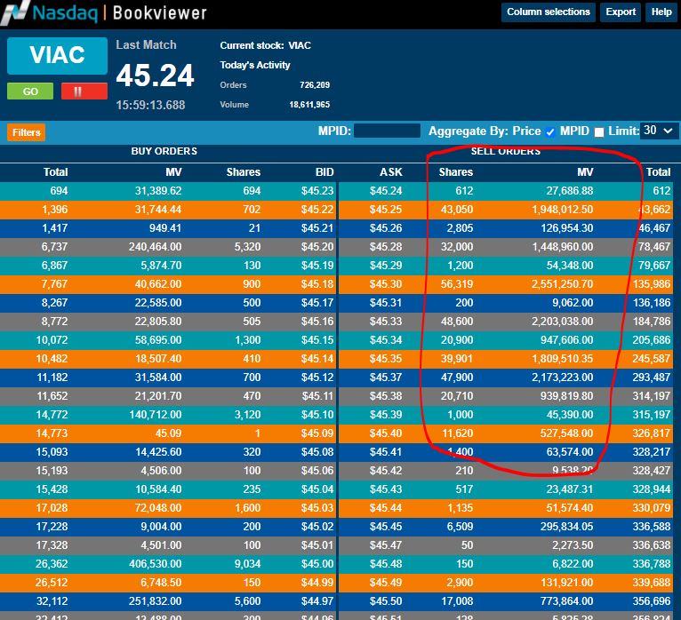Enable the MPID aggregate checkbox
The image size is (681, 620).
coord(599,131)
